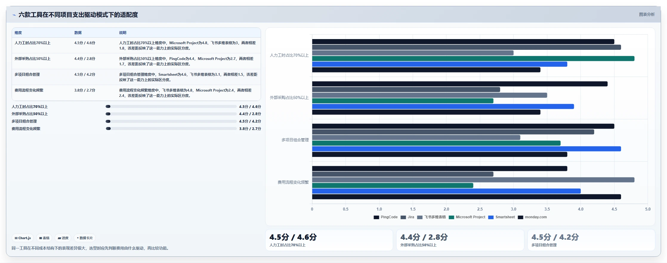Click the 4.4分 / 2.8分 table cell

(85, 59)
